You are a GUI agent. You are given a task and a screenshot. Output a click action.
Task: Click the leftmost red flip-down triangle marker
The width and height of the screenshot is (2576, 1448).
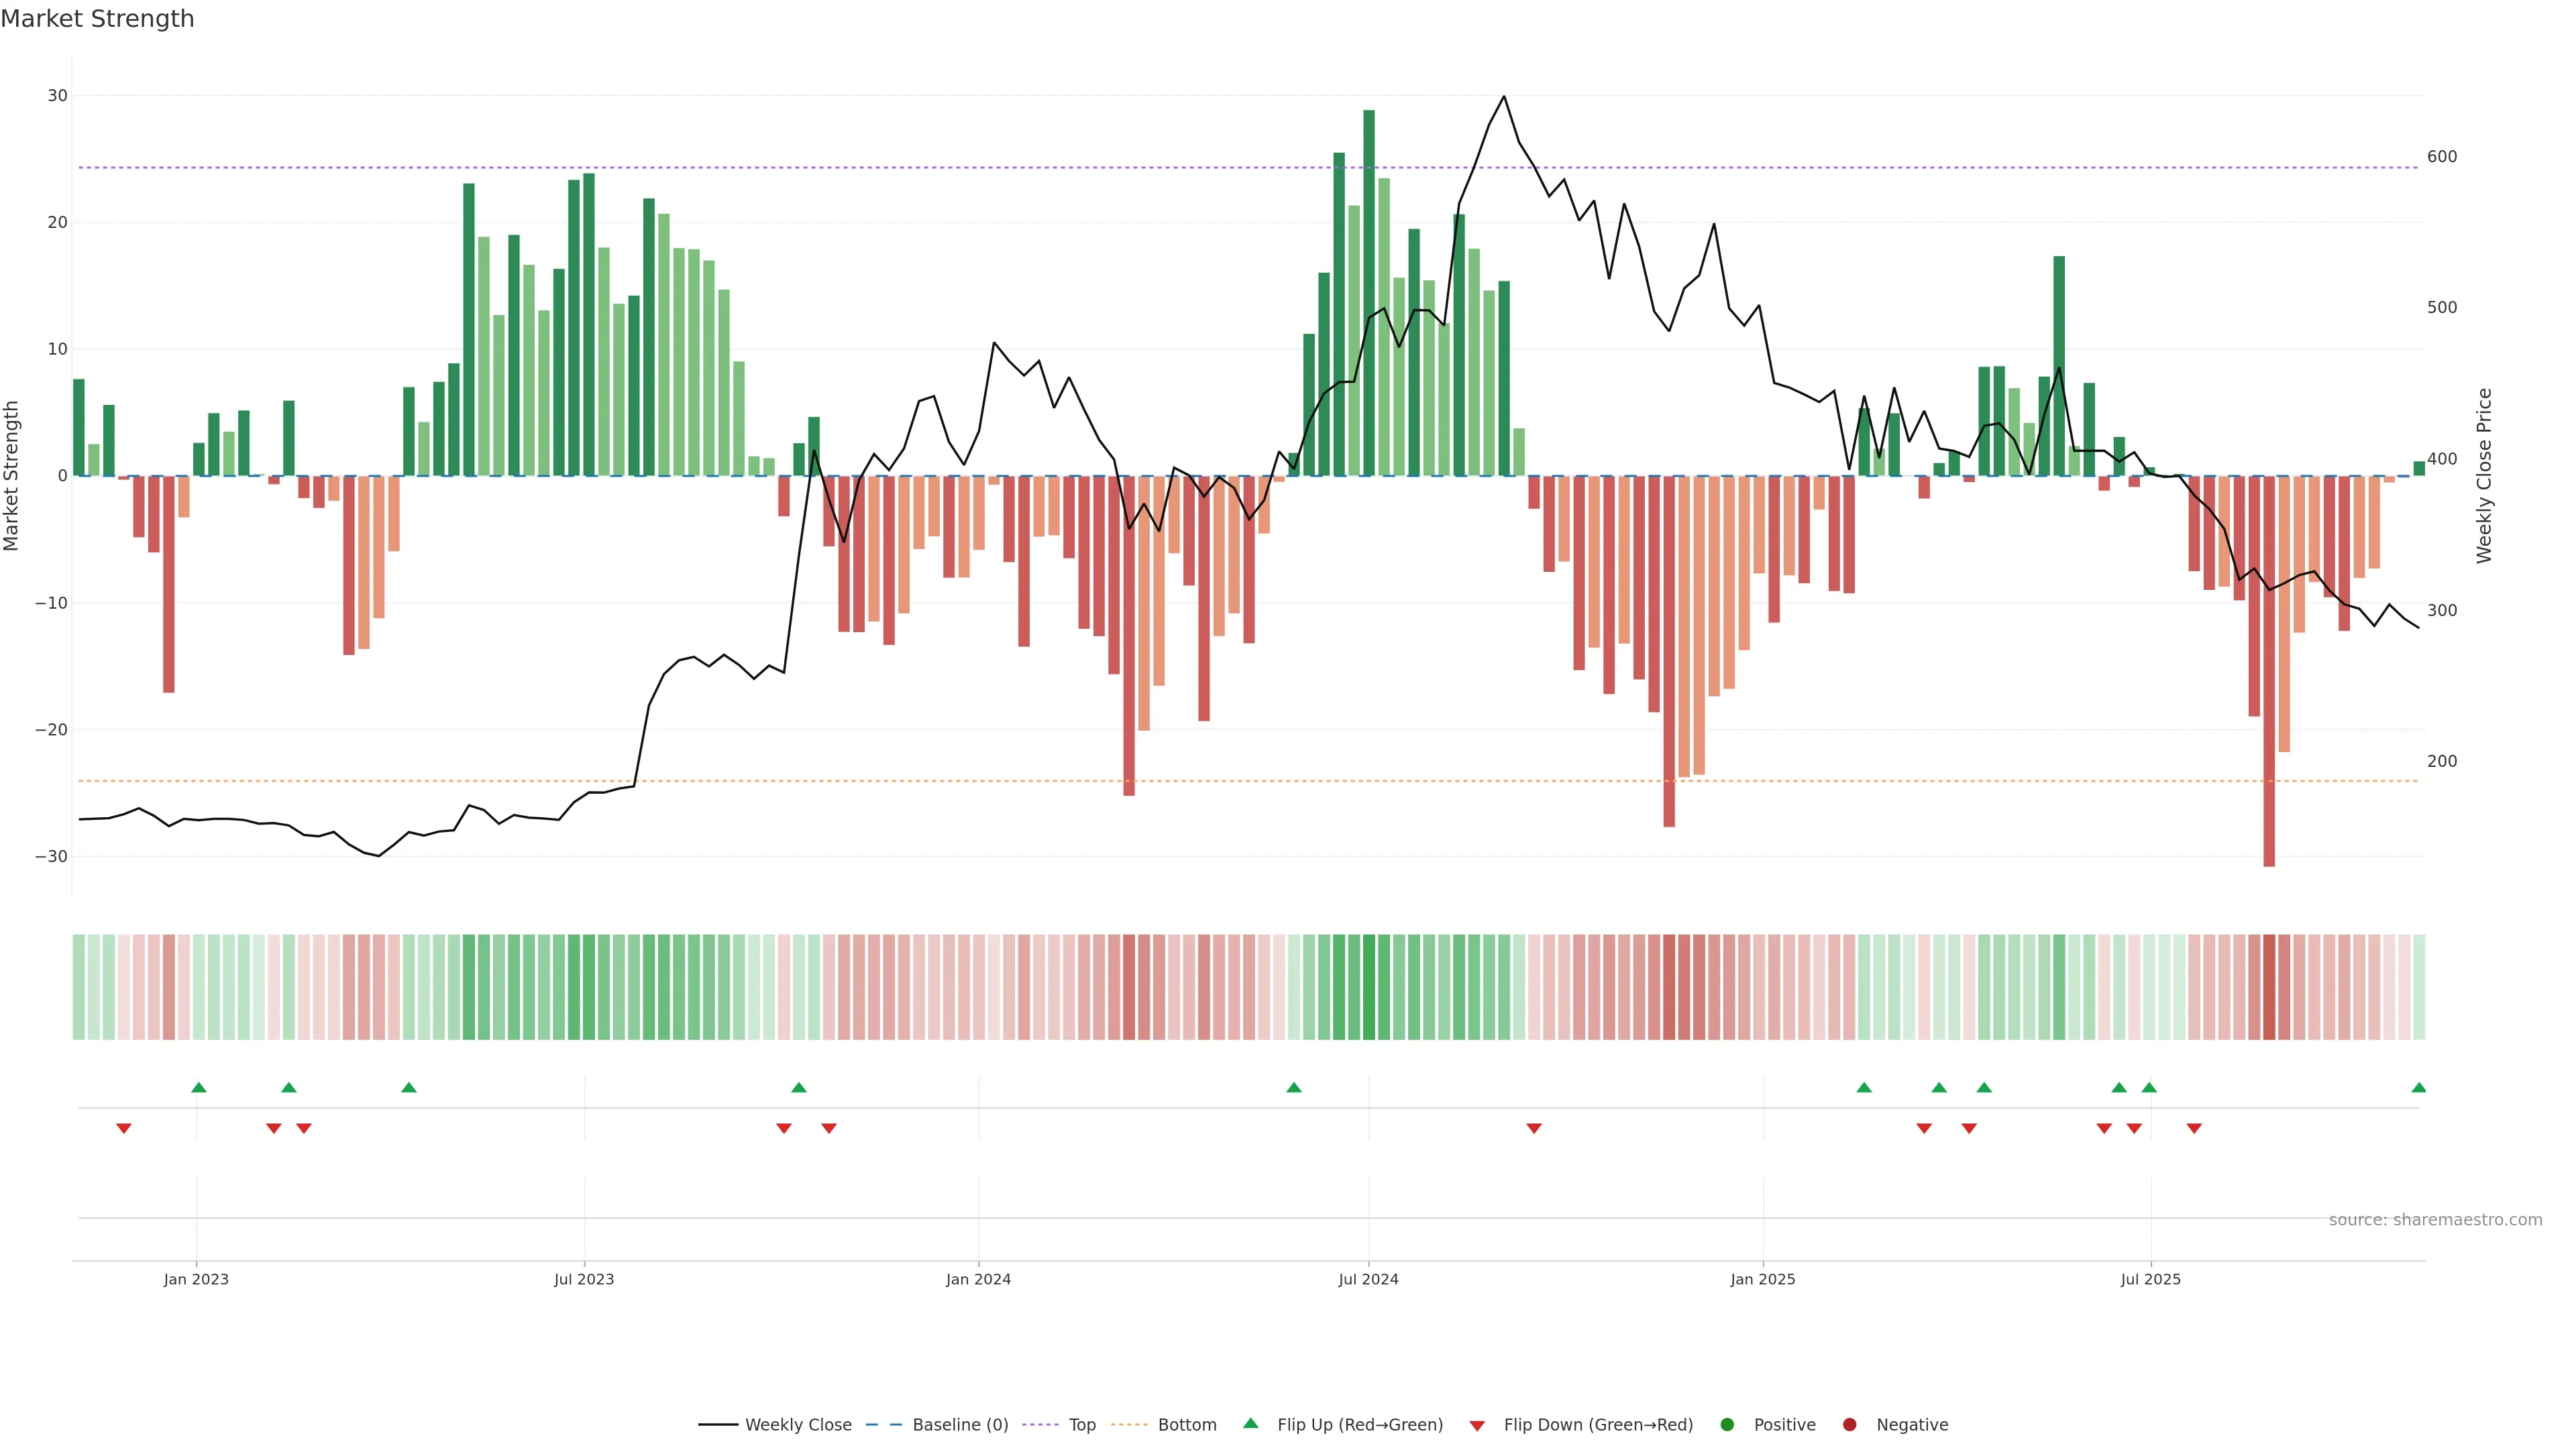tap(124, 1128)
